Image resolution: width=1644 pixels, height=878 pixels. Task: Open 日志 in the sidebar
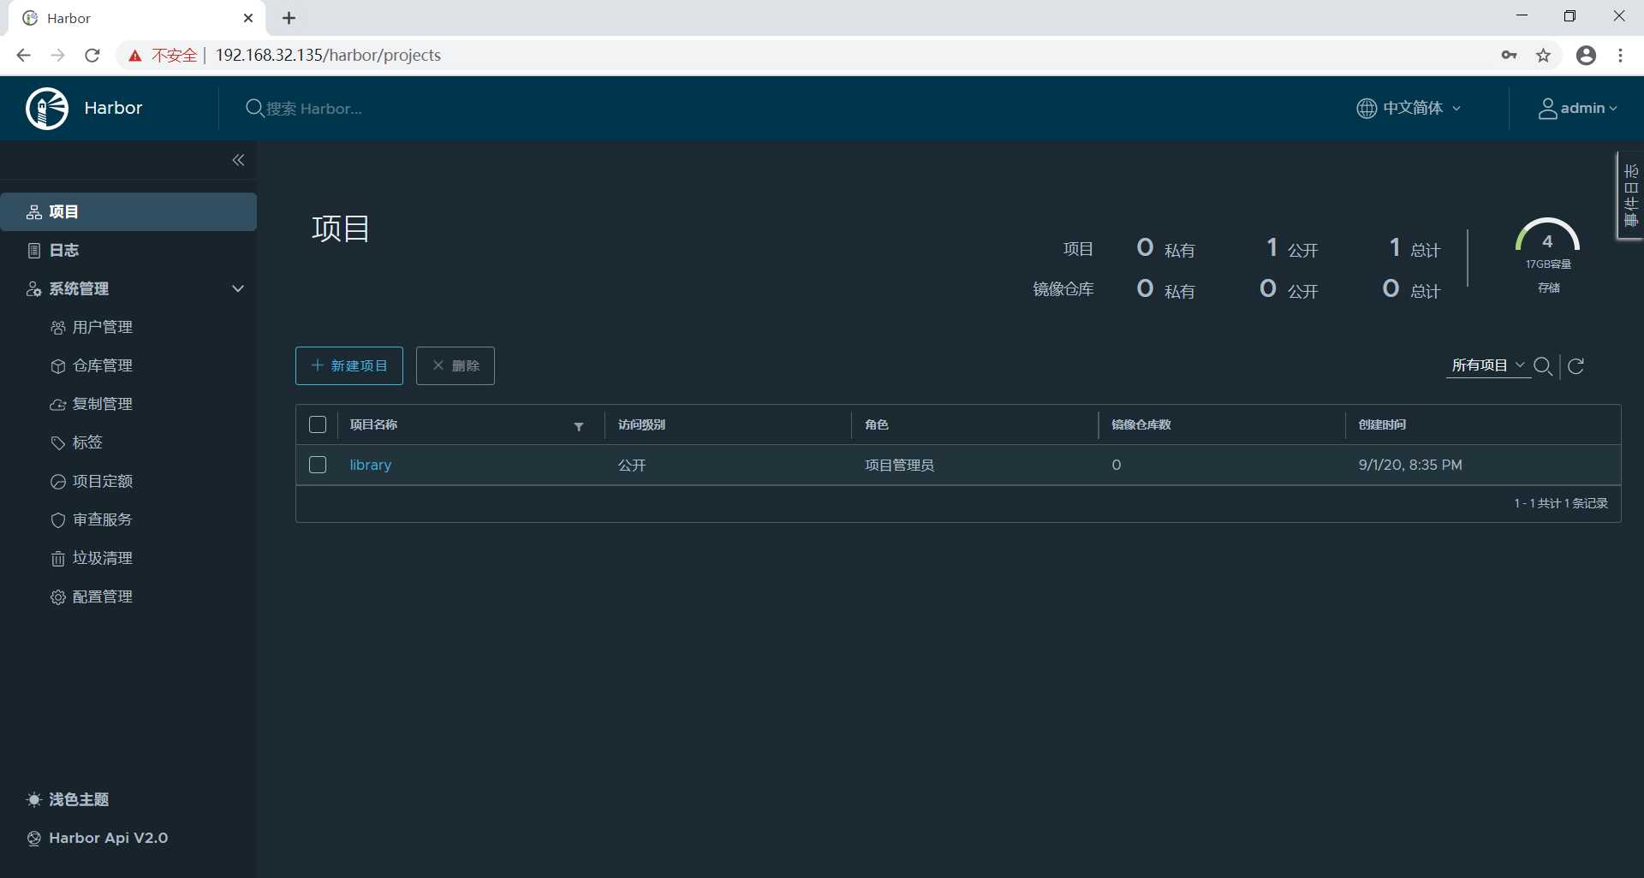pos(63,250)
